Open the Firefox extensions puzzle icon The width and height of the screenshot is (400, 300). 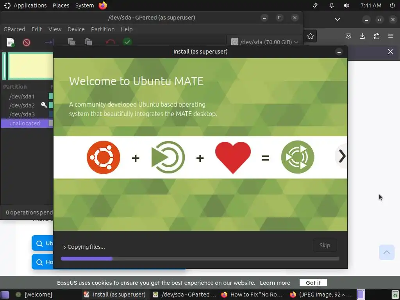pos(377,36)
